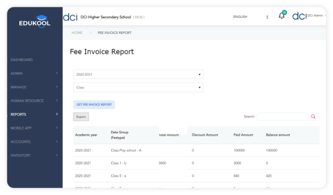Open the Dashboard menu item
Viewport: 333px width, 195px height.
click(x=22, y=60)
